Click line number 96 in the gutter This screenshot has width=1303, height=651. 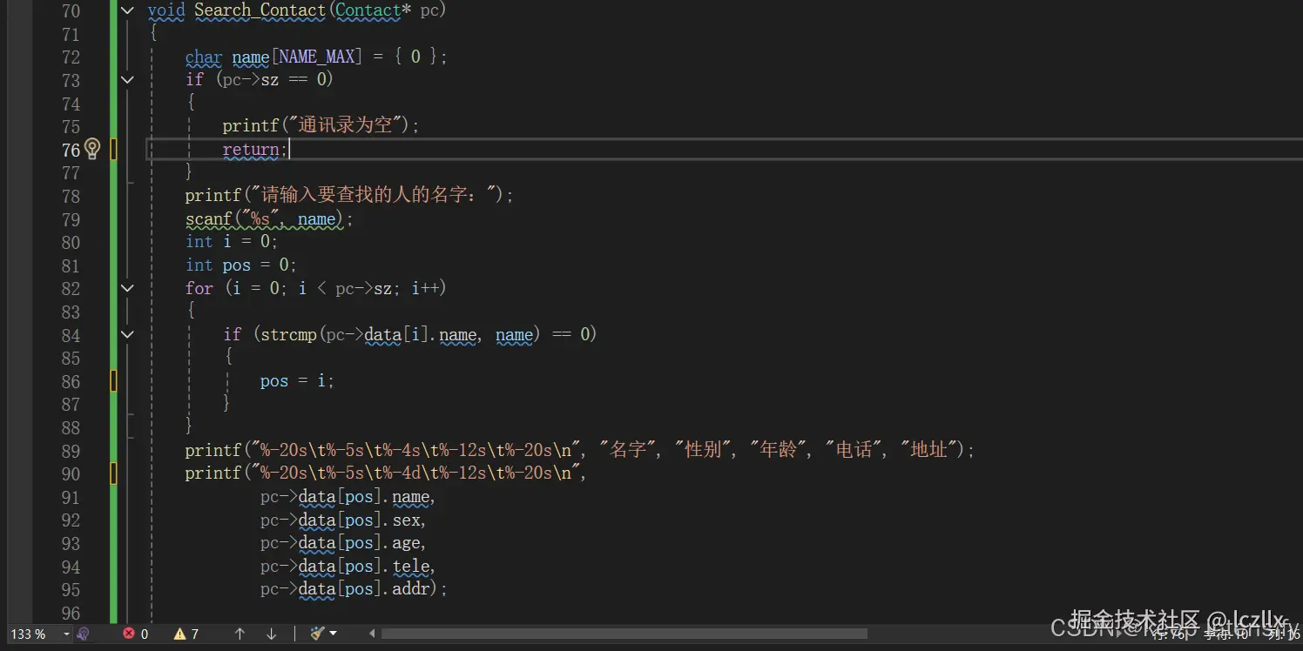coord(71,614)
